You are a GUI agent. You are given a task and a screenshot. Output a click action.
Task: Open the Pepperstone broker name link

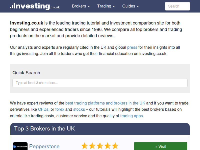pos(44,146)
